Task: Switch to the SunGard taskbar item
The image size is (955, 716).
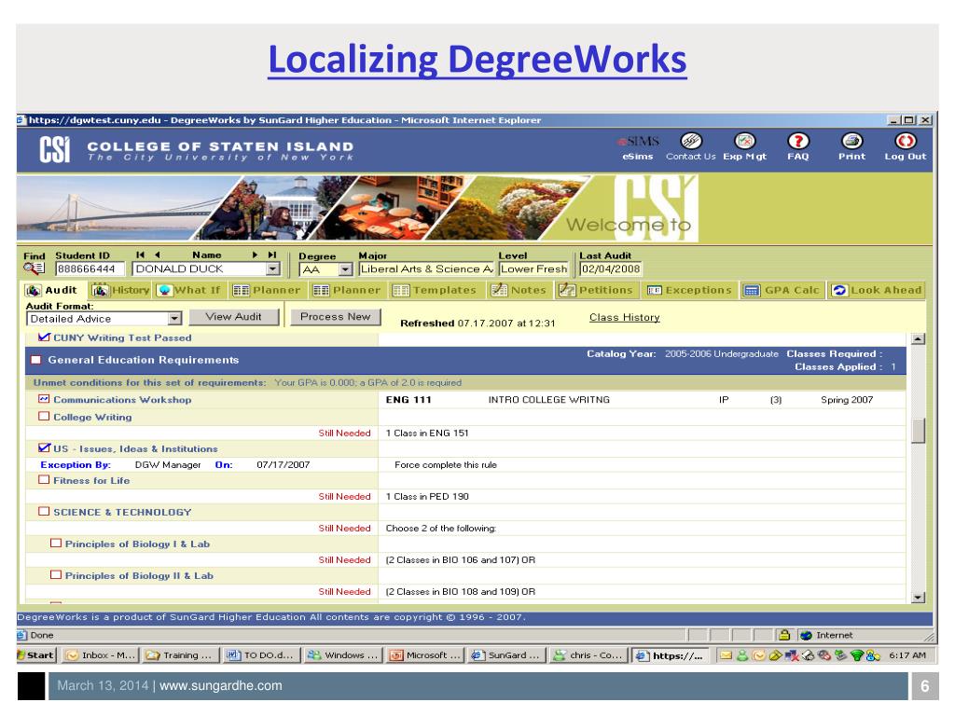Action: click(505, 655)
